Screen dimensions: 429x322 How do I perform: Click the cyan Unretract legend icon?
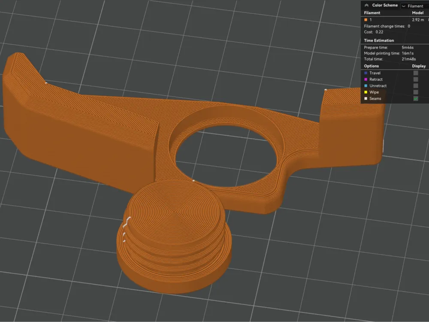[366, 85]
